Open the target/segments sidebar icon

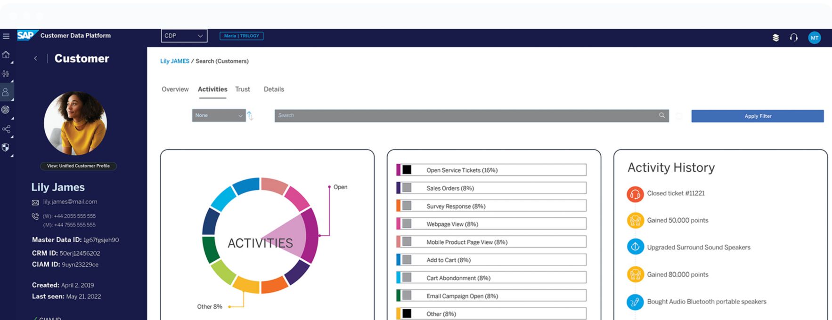[x=6, y=110]
